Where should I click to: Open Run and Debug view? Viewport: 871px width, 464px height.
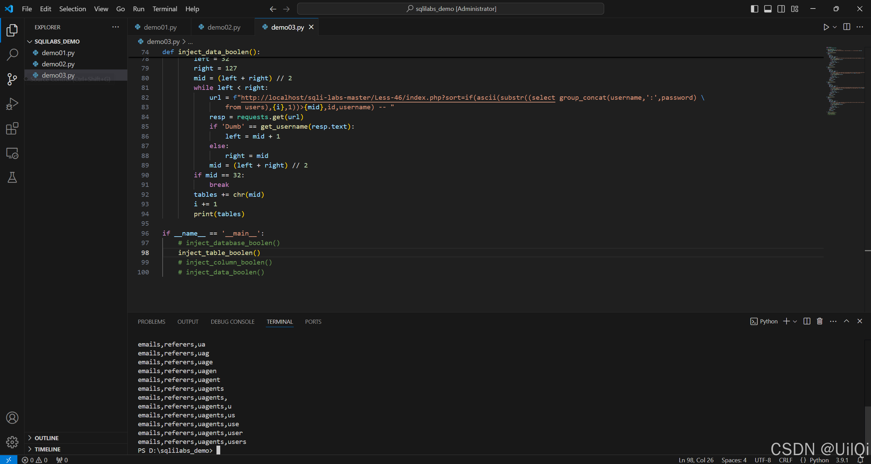12,104
